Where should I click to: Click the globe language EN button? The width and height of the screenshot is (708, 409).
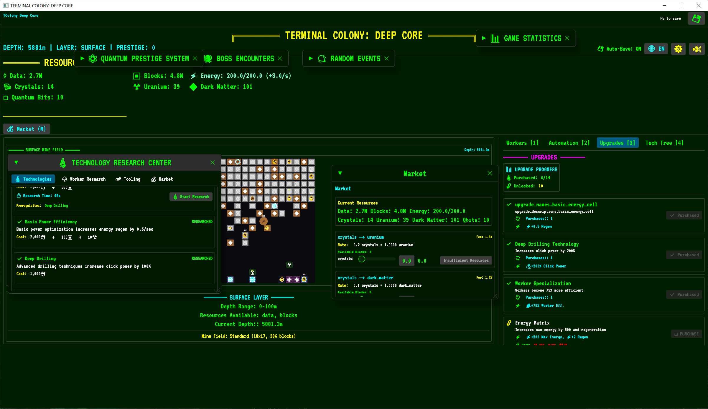(656, 49)
